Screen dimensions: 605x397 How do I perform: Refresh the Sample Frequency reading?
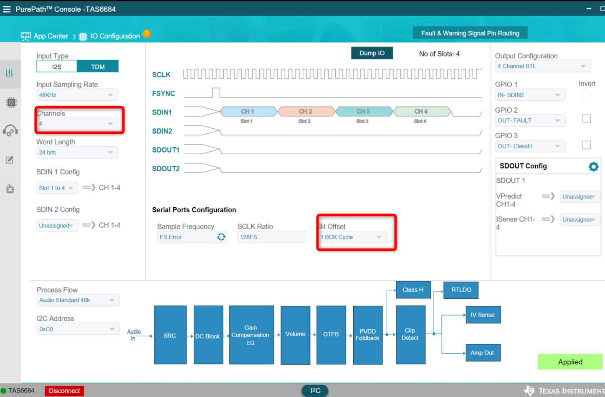tap(221, 237)
